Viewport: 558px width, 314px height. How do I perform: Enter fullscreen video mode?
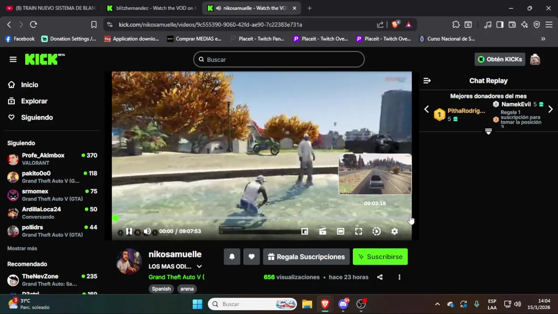358,232
